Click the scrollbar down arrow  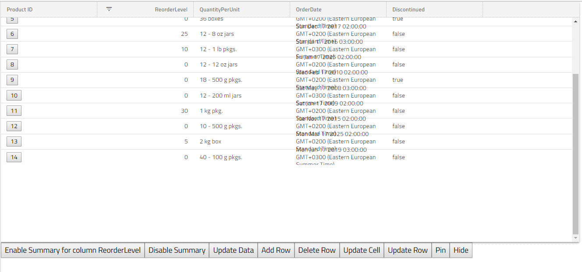575,237
